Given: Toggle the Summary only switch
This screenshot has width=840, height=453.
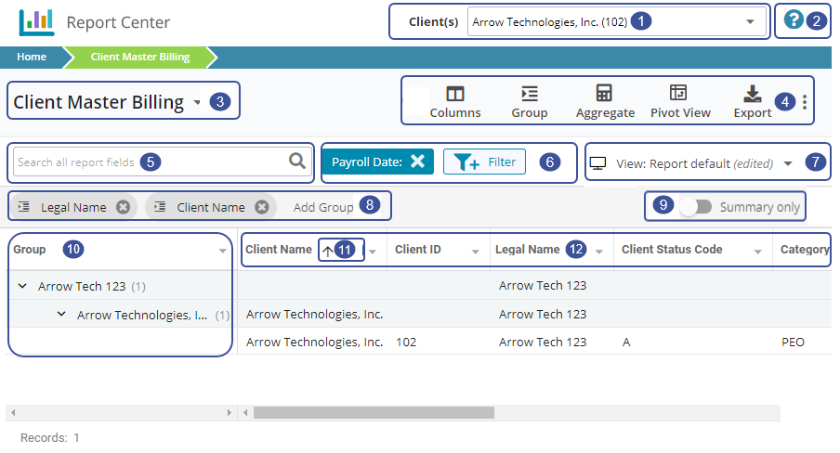Looking at the screenshot, I should 696,207.
